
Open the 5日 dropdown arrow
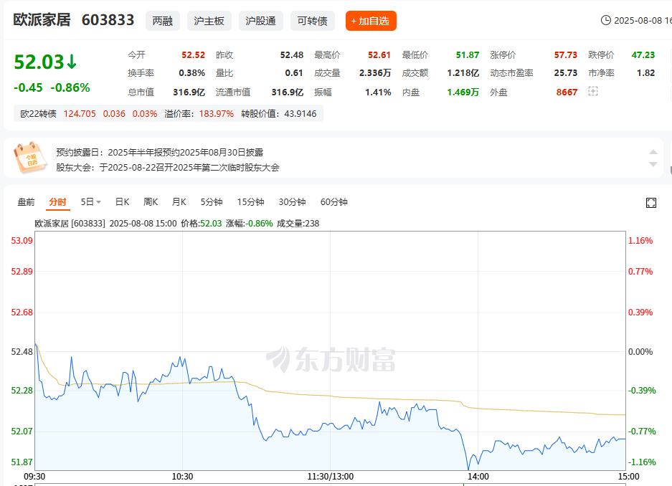(x=98, y=202)
